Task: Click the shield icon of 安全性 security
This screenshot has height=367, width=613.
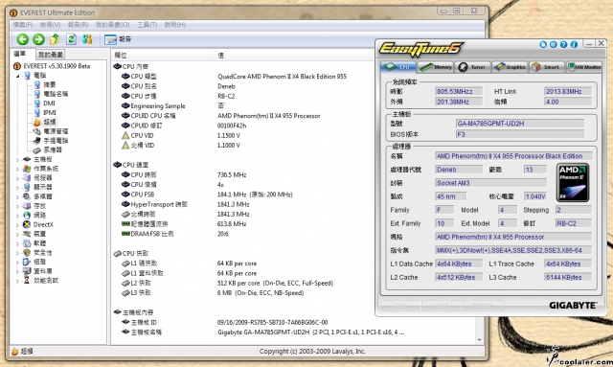Action: (x=27, y=253)
